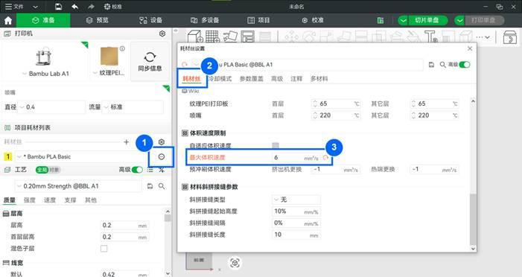Select the 质量 process tab
Viewport: 522px width, 277px height.
[x=10, y=200]
